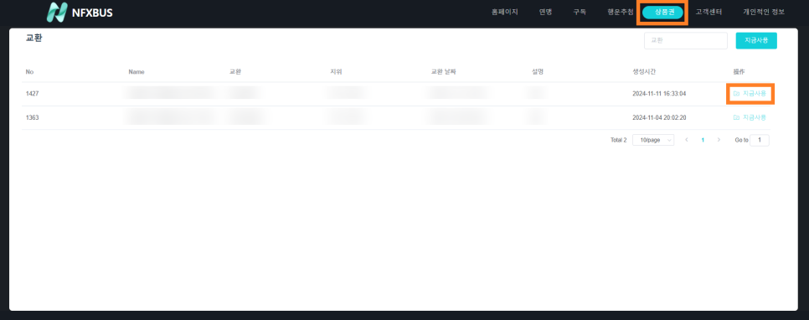Click the filled teal 지금사용 button
Screen dimensions: 809x320
[x=756, y=41]
